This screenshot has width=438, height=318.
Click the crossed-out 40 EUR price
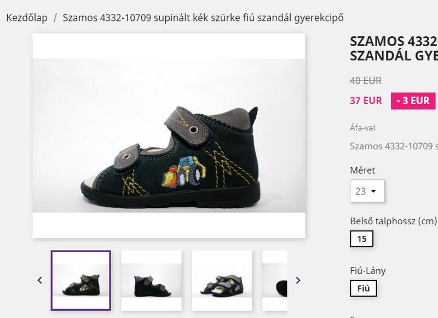coord(365,81)
